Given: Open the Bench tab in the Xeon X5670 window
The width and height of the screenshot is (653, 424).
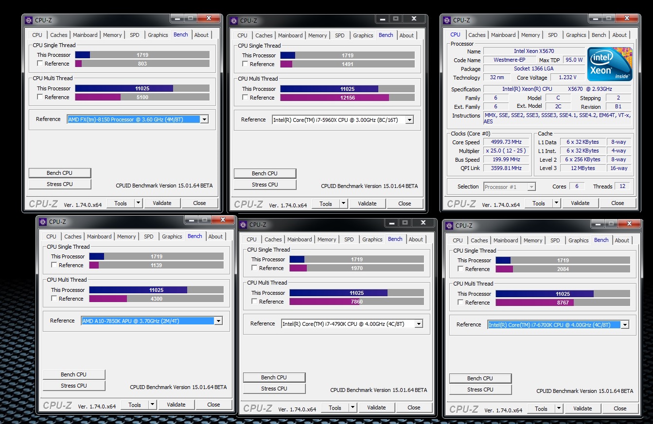Looking at the screenshot, I should coord(599,35).
